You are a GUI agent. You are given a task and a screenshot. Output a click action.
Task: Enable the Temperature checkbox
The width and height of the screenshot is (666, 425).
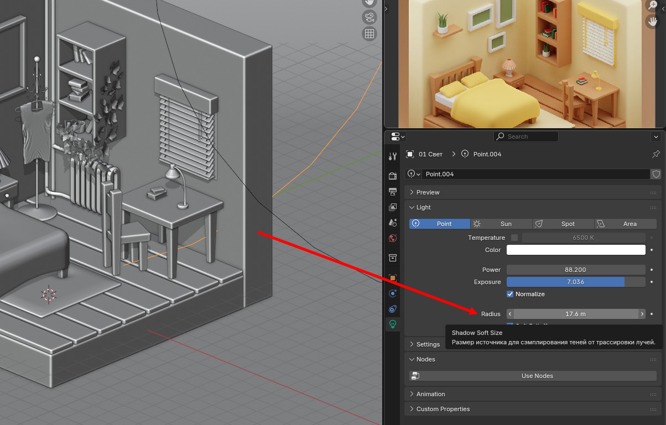point(514,238)
